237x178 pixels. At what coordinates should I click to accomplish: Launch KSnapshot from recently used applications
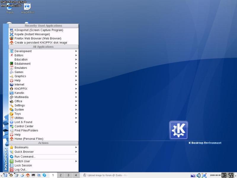[44, 30]
